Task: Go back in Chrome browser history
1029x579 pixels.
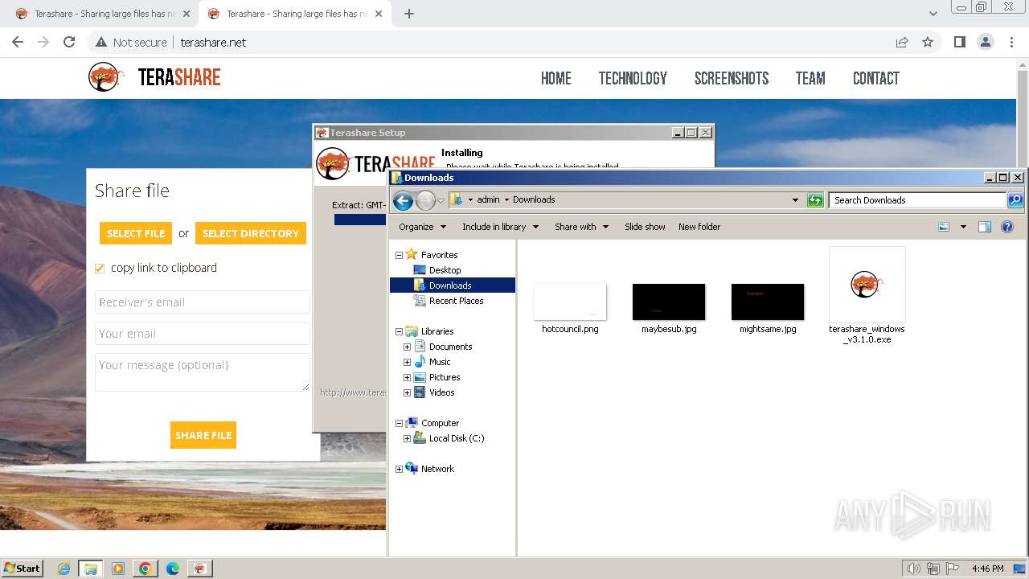Action: point(18,42)
